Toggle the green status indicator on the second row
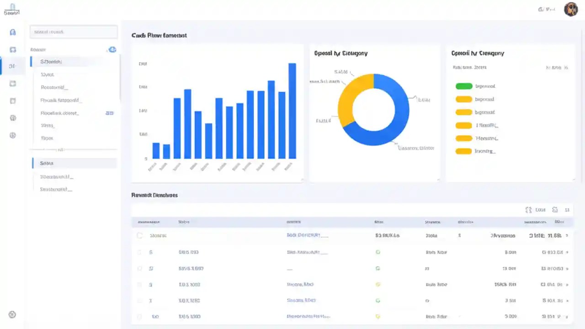The image size is (585, 329). 378,252
